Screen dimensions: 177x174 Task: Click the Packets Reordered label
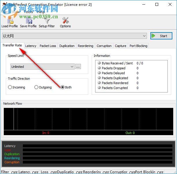click(x=115, y=83)
